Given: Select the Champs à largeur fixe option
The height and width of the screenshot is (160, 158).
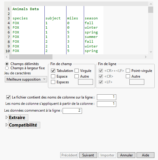Looking at the screenshot, I should (7, 68).
